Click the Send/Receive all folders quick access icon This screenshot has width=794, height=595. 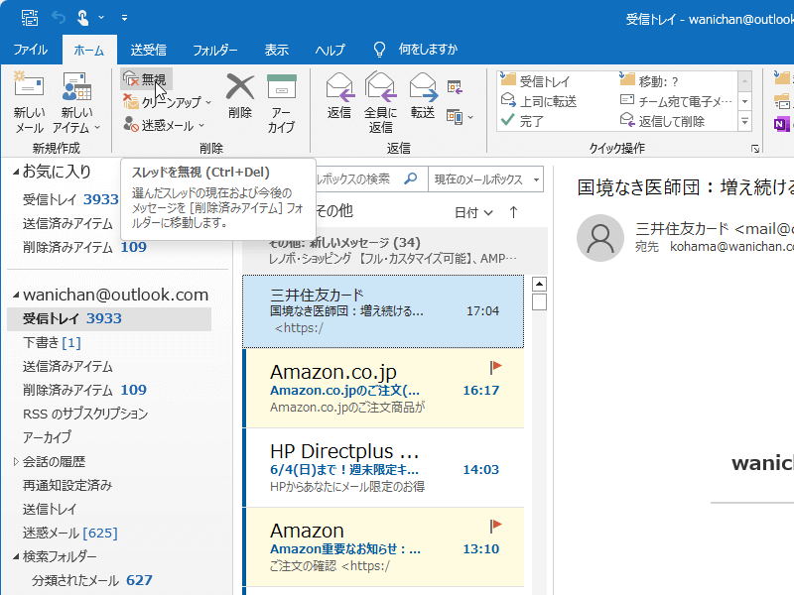[30, 18]
